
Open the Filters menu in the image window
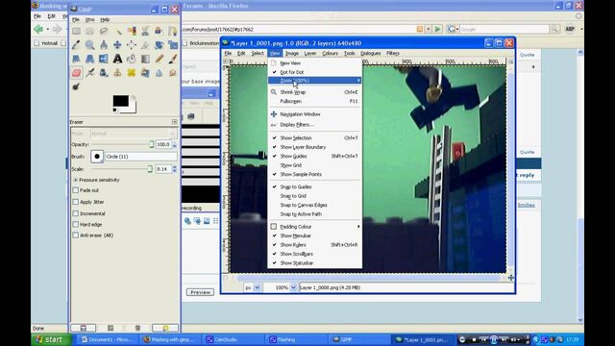393,54
